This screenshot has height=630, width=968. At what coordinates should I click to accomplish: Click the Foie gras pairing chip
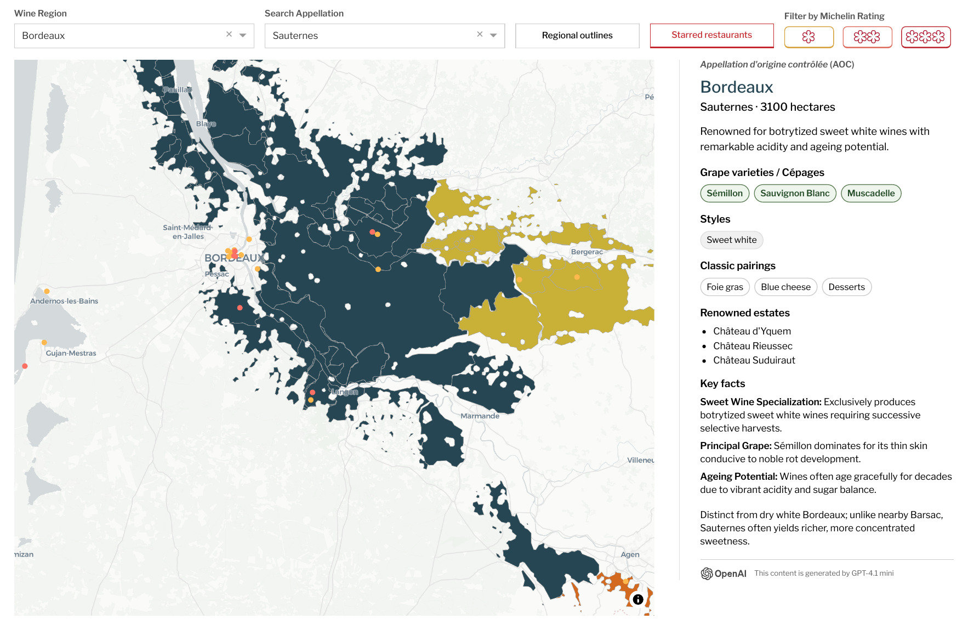coord(725,287)
